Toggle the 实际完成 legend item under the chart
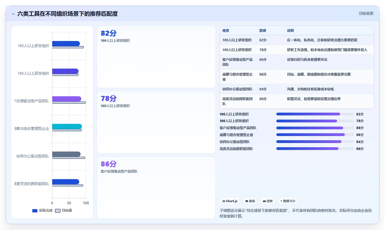385x230 pixels. coord(42,210)
